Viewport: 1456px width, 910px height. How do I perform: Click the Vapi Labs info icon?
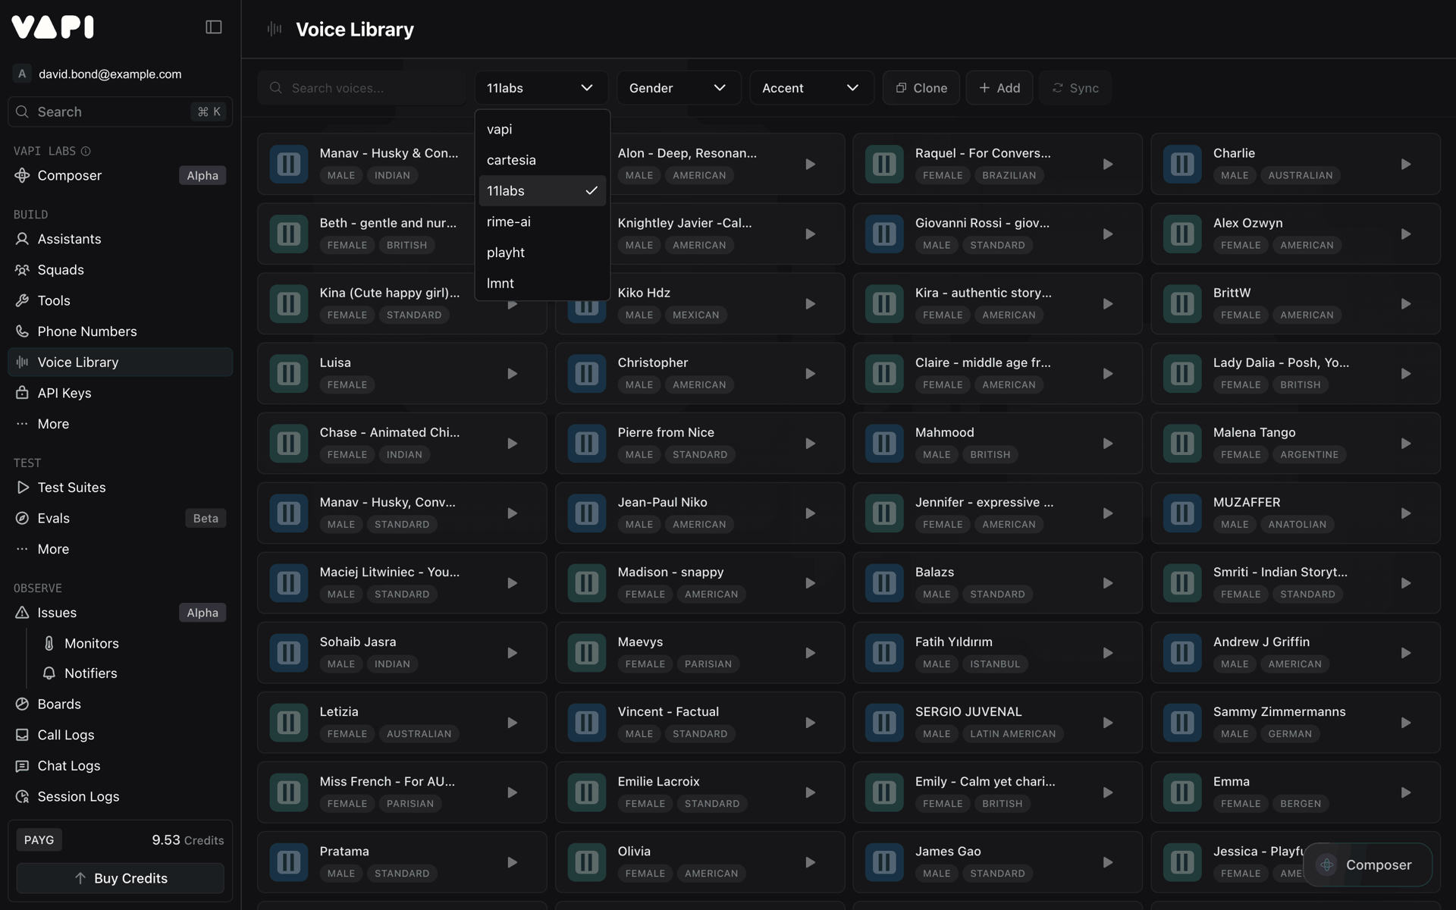[x=86, y=152]
